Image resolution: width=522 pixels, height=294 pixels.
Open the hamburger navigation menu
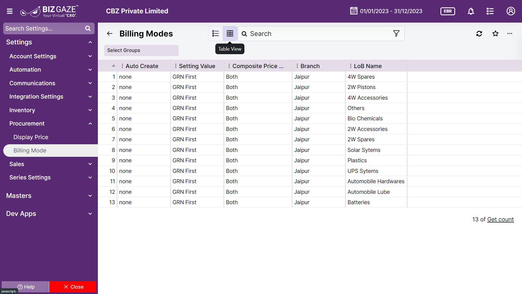pyautogui.click(x=10, y=11)
